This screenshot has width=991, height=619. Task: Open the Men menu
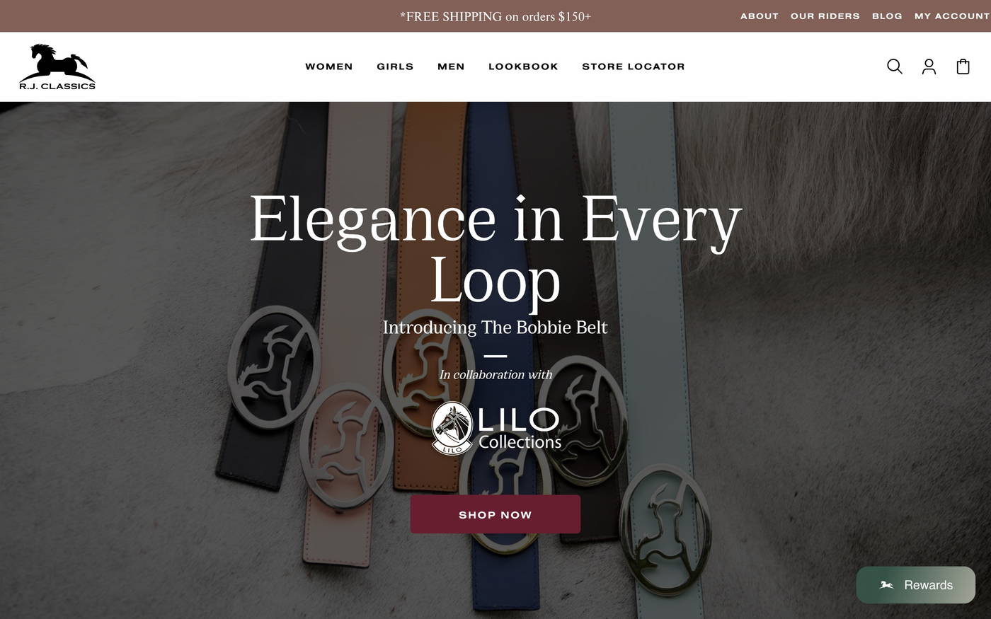click(451, 66)
